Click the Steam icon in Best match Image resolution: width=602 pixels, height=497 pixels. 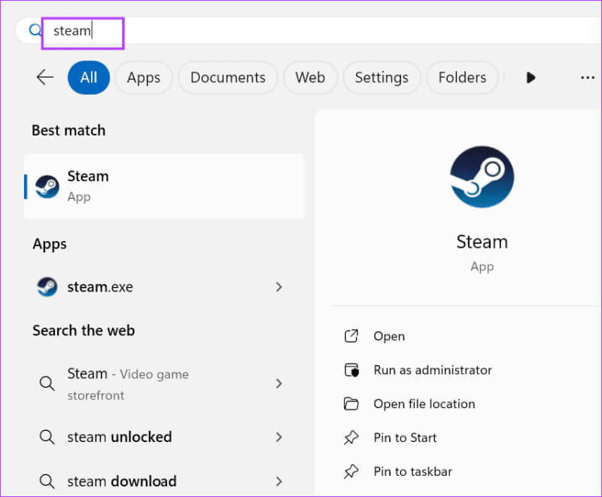point(47,186)
